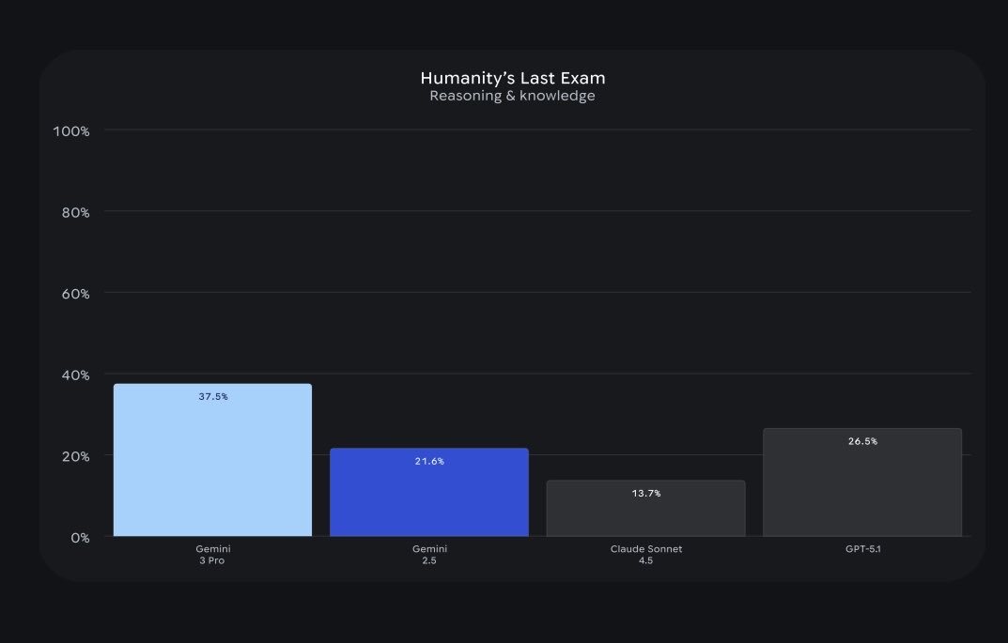Screen dimensions: 1008x643
Task: Click the 37.5% value label
Action: click(x=212, y=397)
